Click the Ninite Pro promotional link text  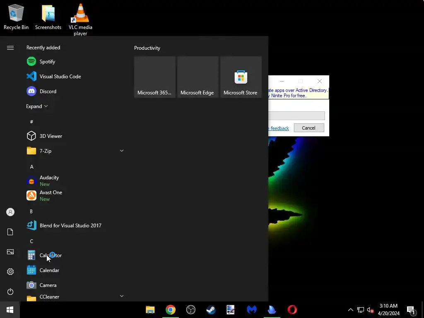(x=298, y=93)
